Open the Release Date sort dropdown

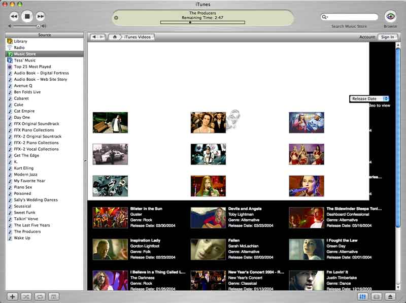(369, 98)
